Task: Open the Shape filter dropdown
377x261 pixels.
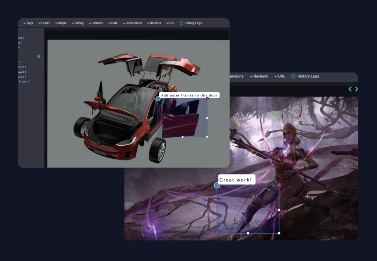Action: pyautogui.click(x=60, y=23)
